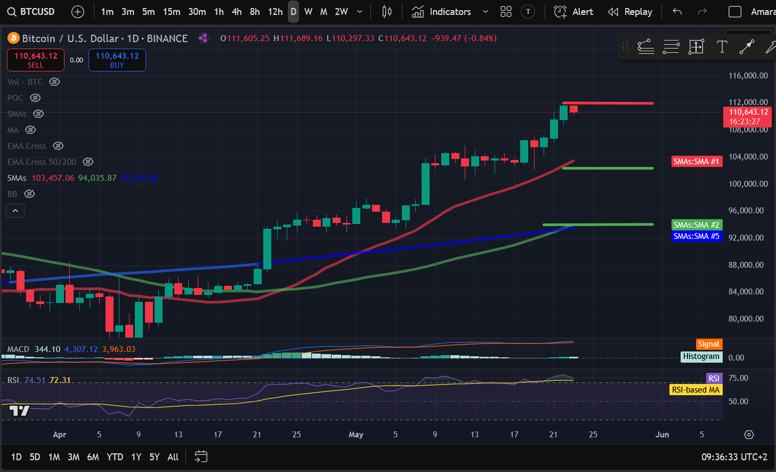Show the hidden Vol · BTC indicator
The width and height of the screenshot is (776, 472).
coord(54,82)
